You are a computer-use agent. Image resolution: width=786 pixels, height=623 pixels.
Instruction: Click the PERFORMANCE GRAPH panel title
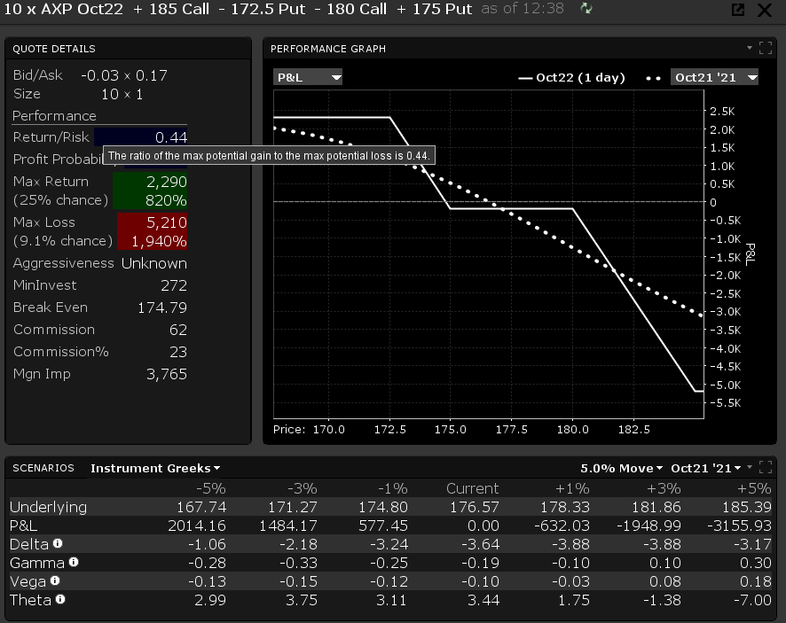(x=328, y=49)
